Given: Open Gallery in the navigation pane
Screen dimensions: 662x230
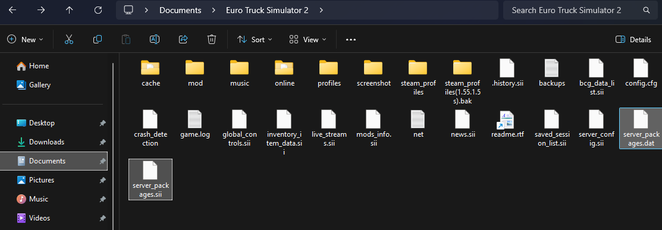Looking at the screenshot, I should click(33, 85).
